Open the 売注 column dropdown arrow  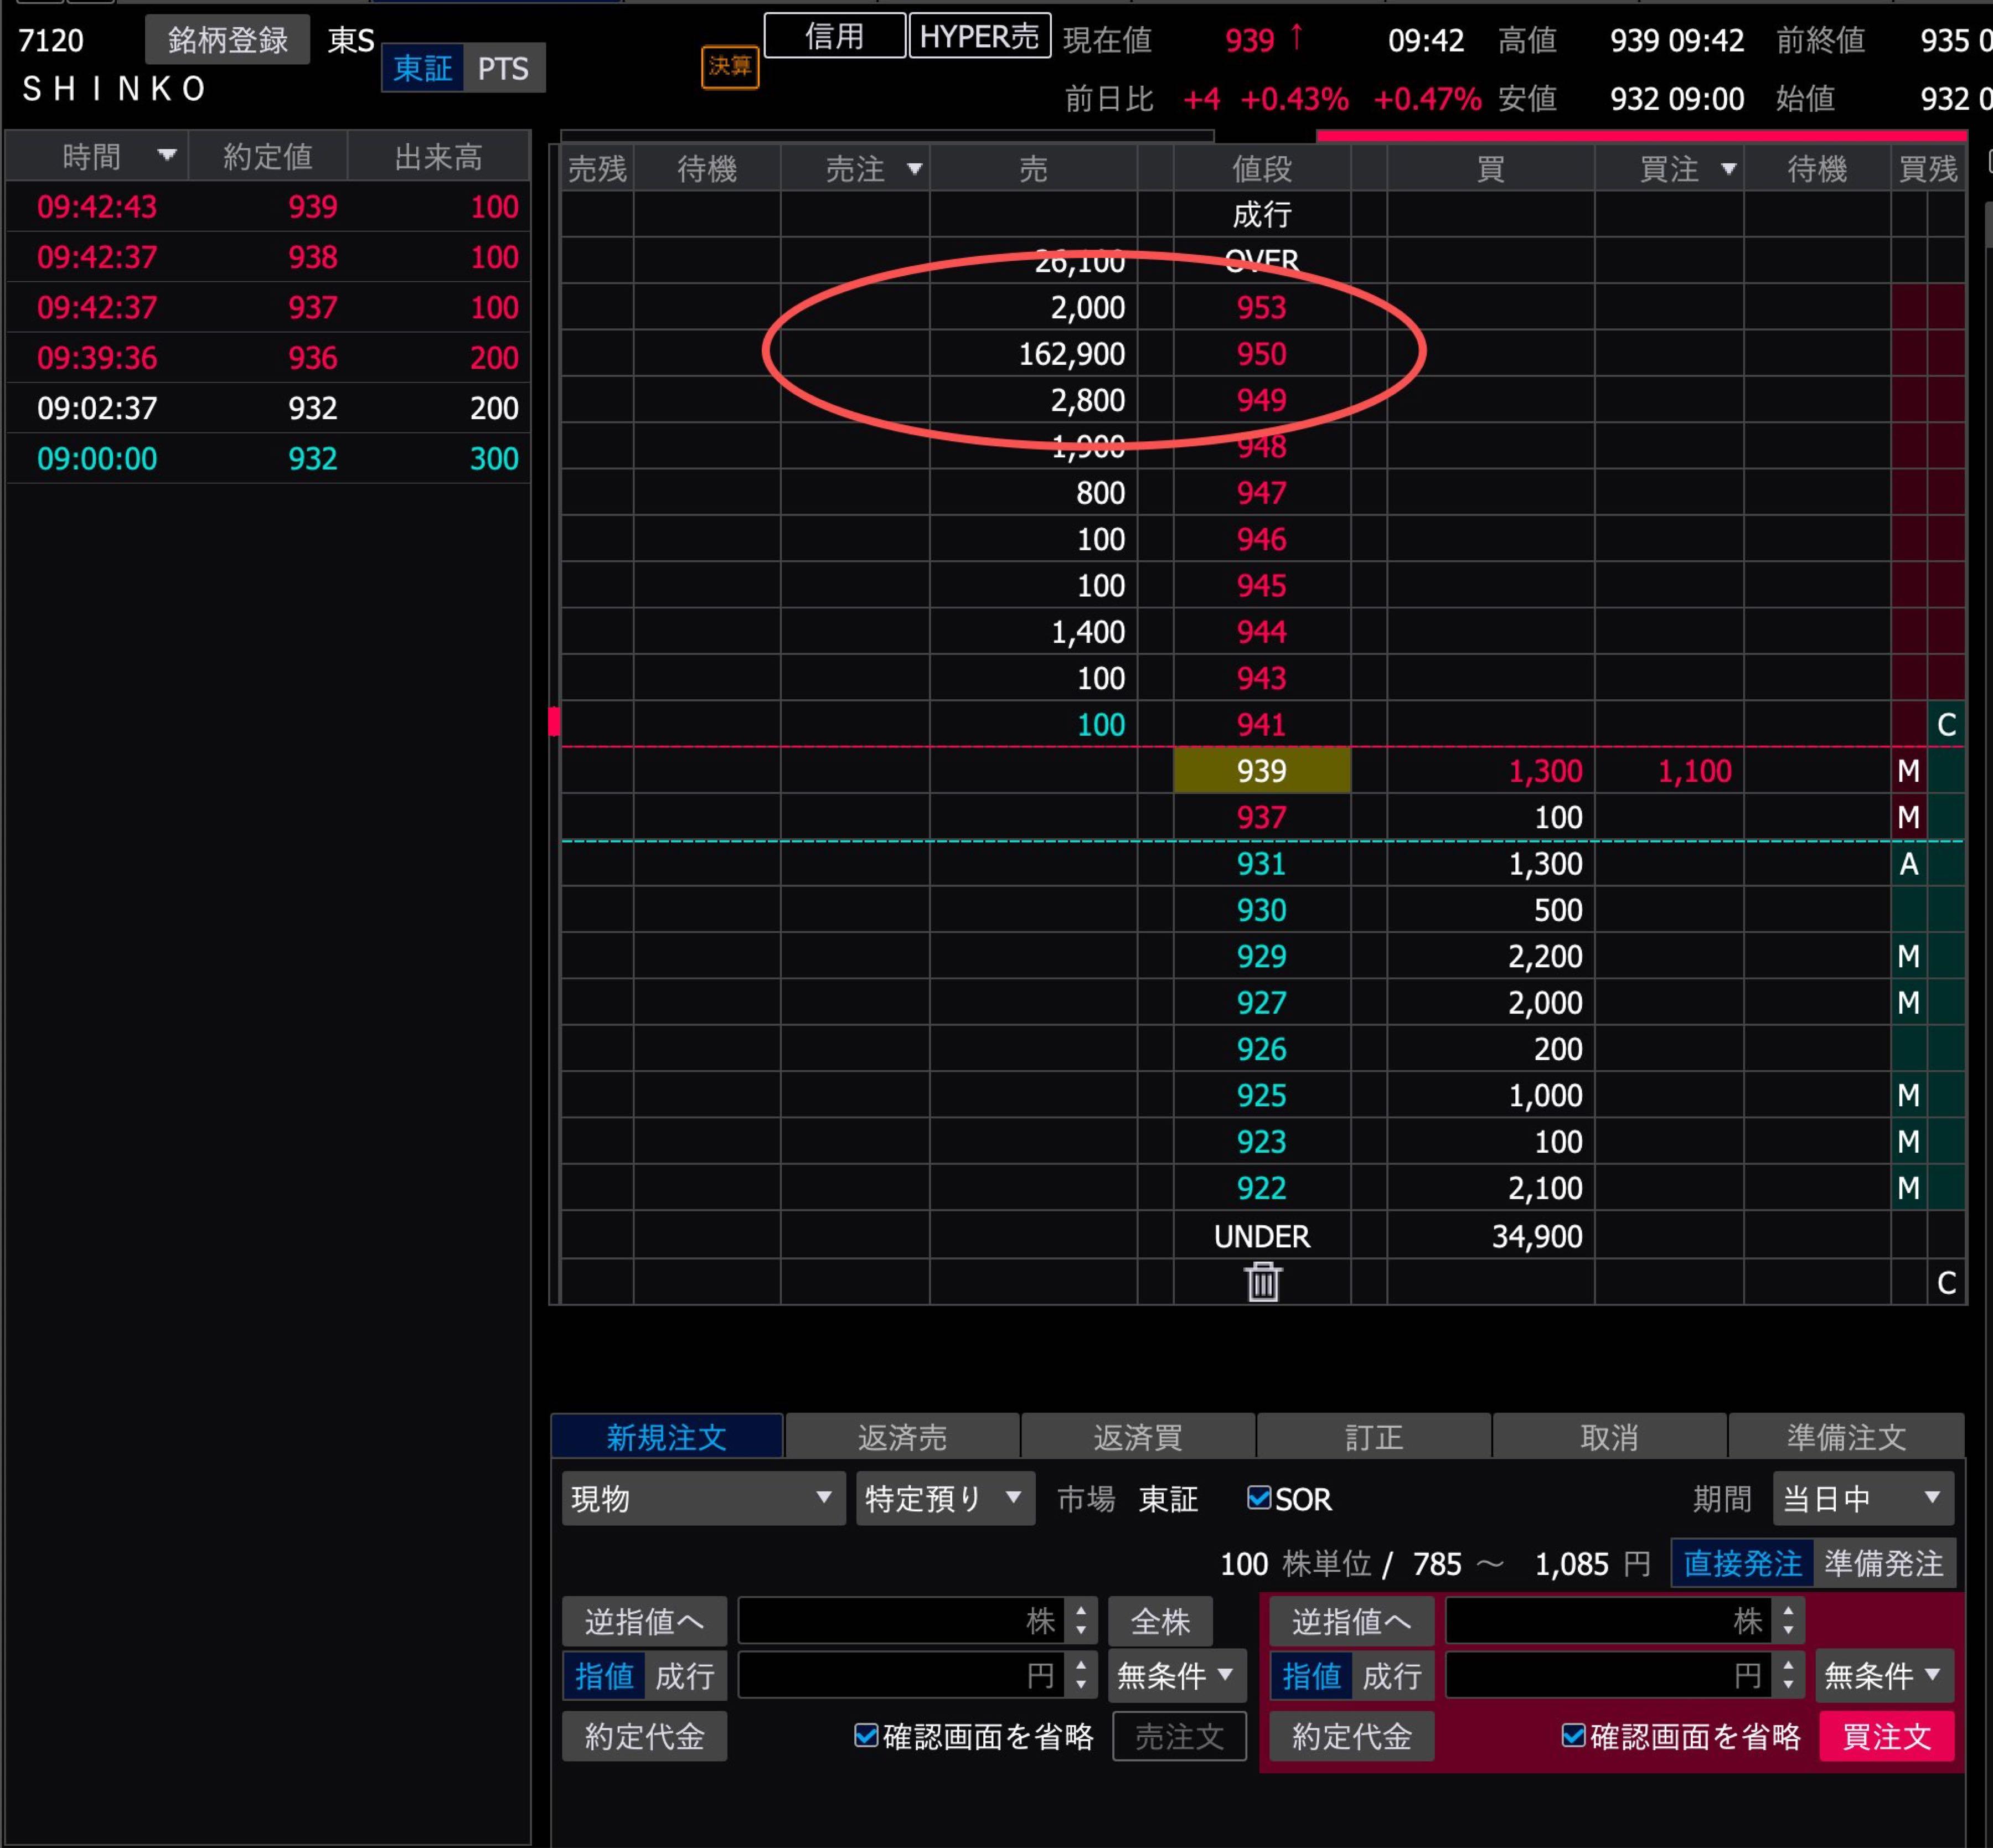click(x=914, y=169)
